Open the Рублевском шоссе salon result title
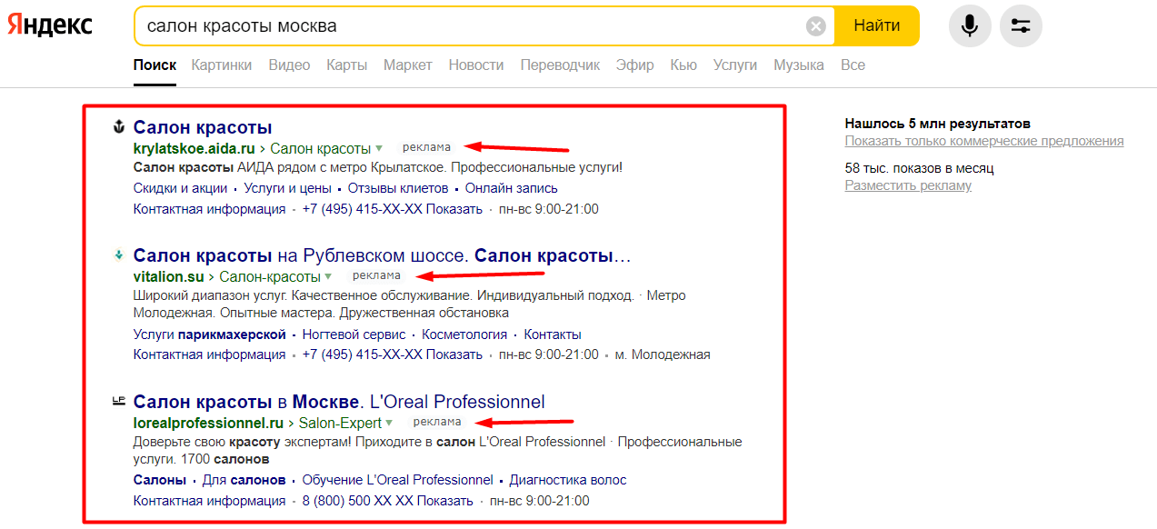This screenshot has width=1157, height=529. tap(382, 255)
